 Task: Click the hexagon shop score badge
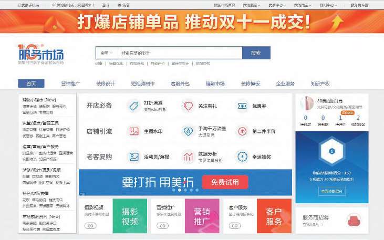pos(331,151)
